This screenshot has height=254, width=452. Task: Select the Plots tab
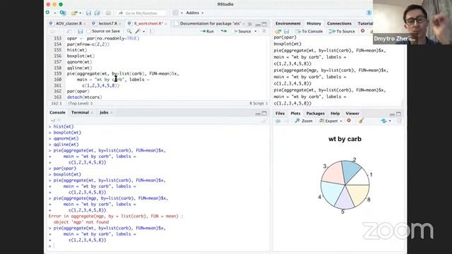[295, 113]
